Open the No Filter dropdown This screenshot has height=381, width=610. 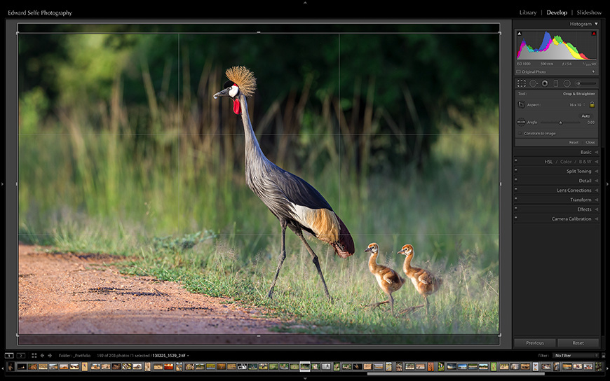(x=576, y=356)
